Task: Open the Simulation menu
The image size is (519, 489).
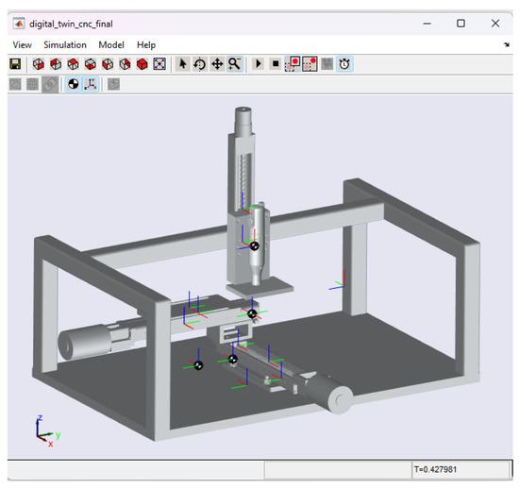Action: point(65,45)
